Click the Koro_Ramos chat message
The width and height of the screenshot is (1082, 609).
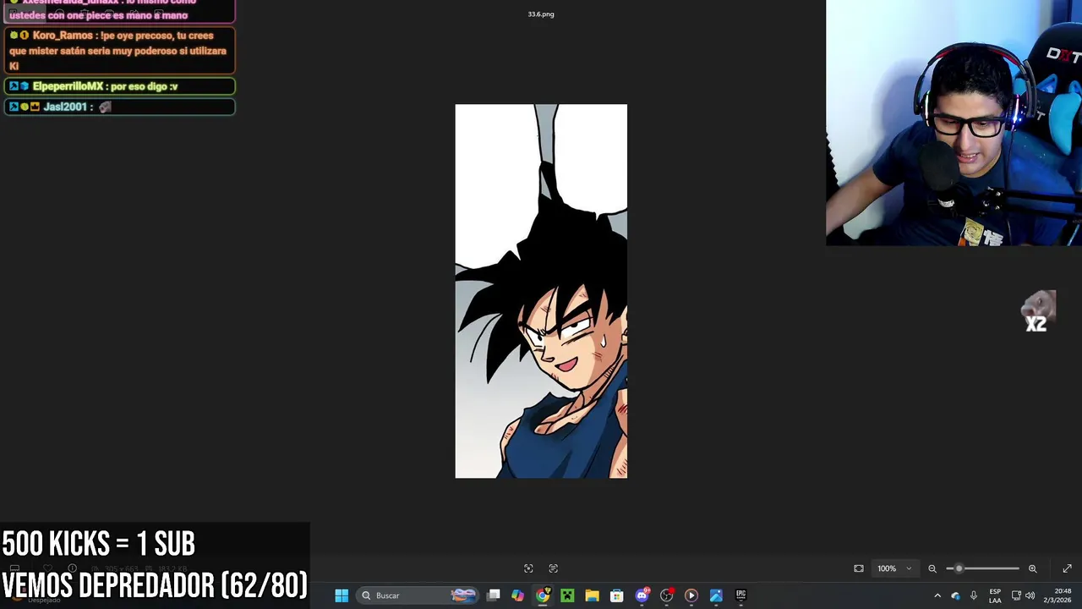119,51
